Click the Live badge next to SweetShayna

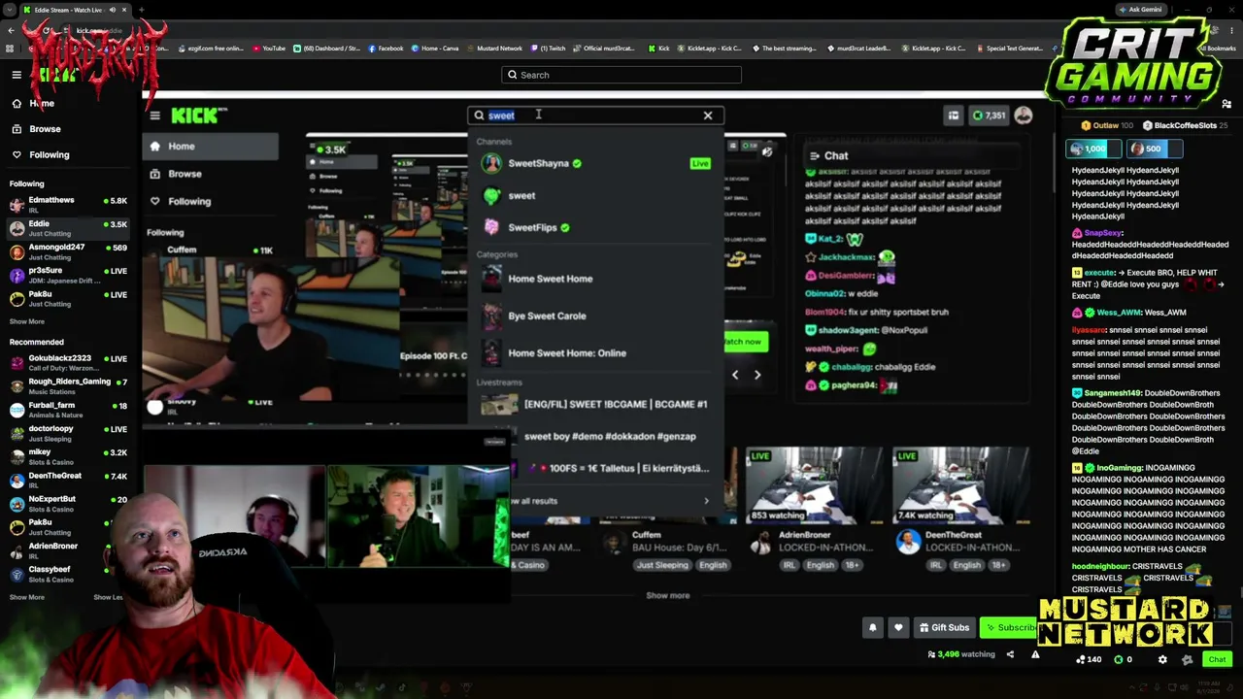pos(700,163)
